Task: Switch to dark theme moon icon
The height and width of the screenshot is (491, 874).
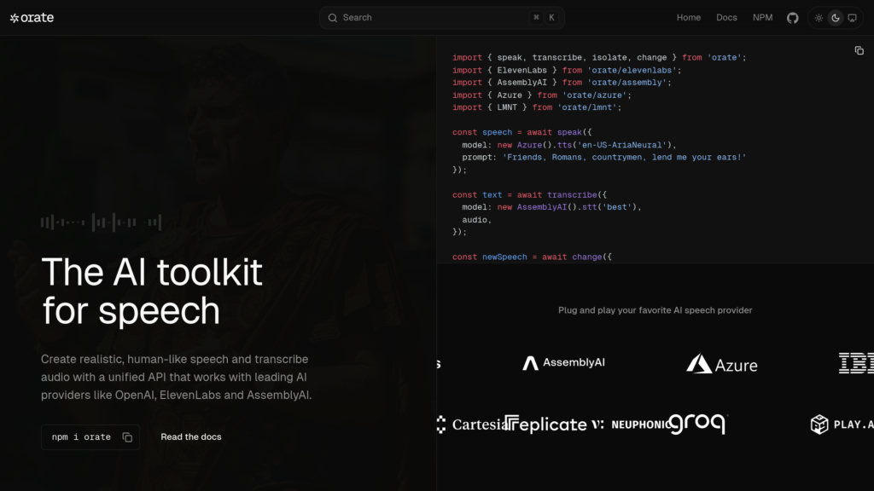Action: 835,19
